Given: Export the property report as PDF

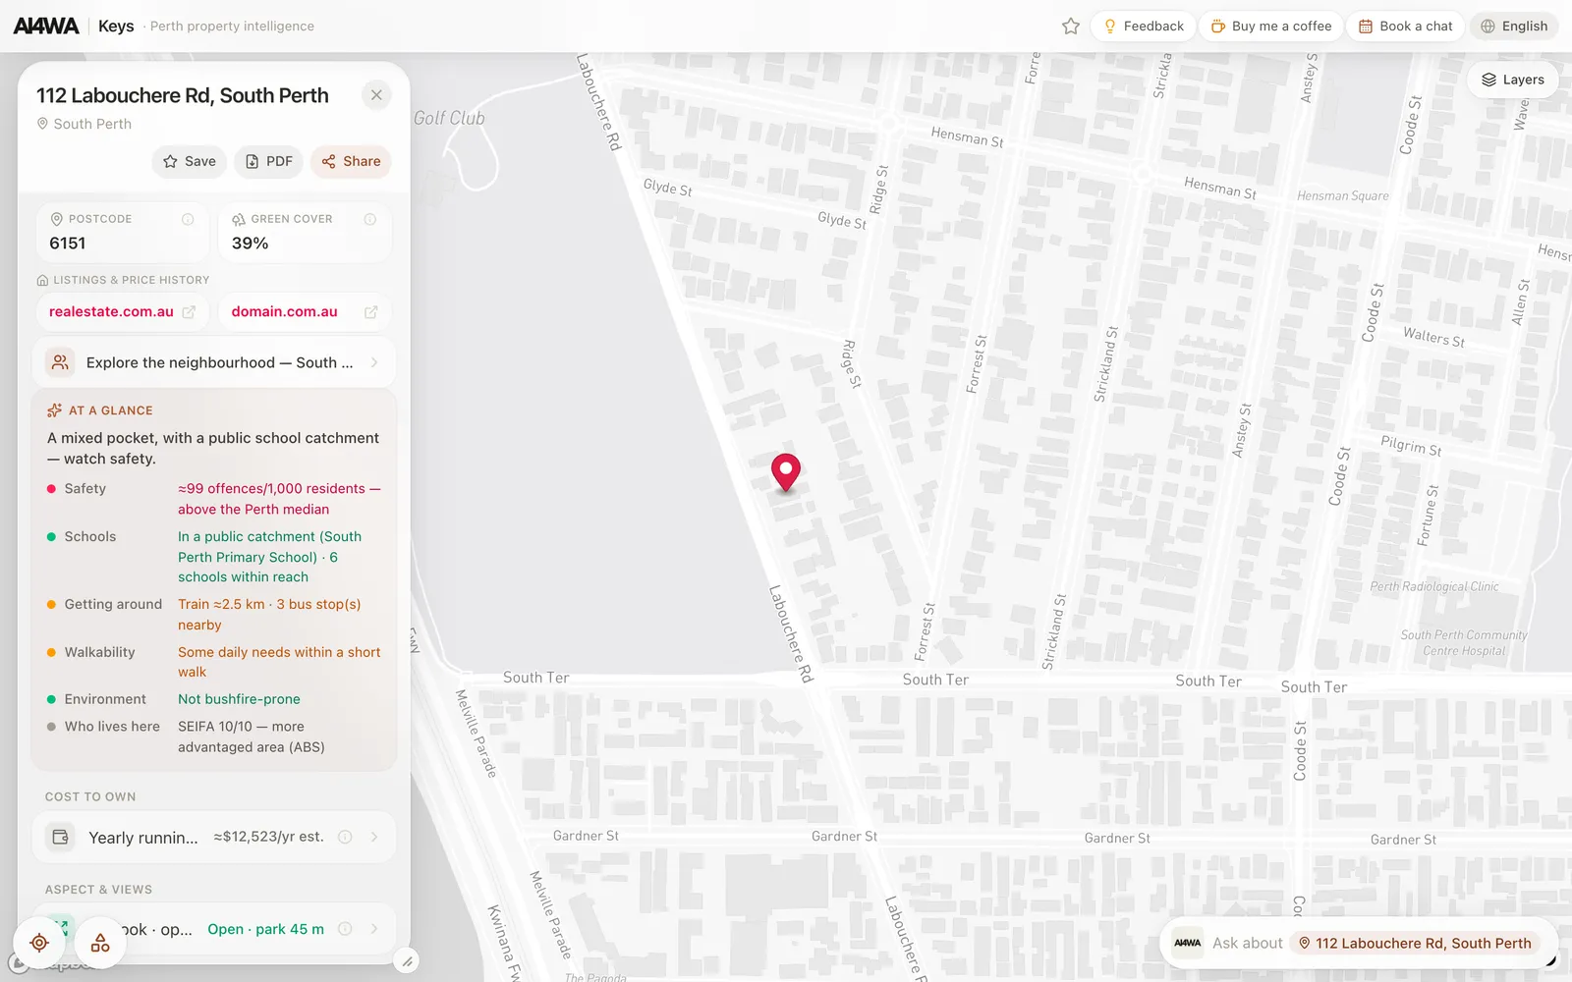Looking at the screenshot, I should click(269, 161).
